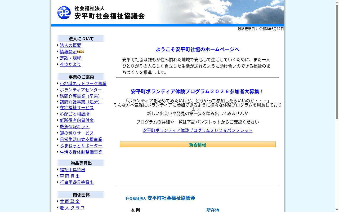Screen dimensions: 339x212
Task: Open 在宅福祉サービス link
Action: (x=77, y=108)
